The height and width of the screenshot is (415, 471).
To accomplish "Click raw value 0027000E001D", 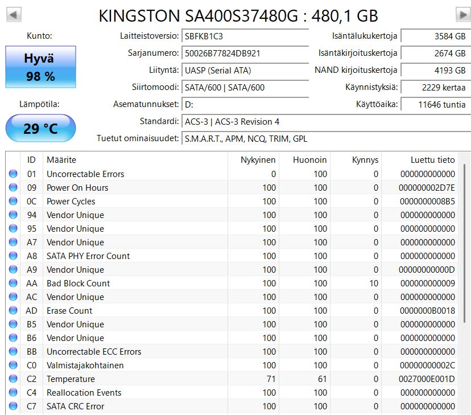I will point(427,379).
